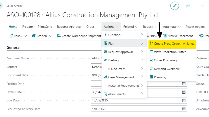Click the View Production Buffer icon
This screenshot has height=117, width=209.
point(151,52)
